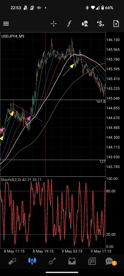The image size is (124, 276).
Task: Tap the 146.150 price label
Action: pos(113,40)
